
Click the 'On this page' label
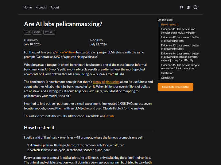(x=165, y=20)
